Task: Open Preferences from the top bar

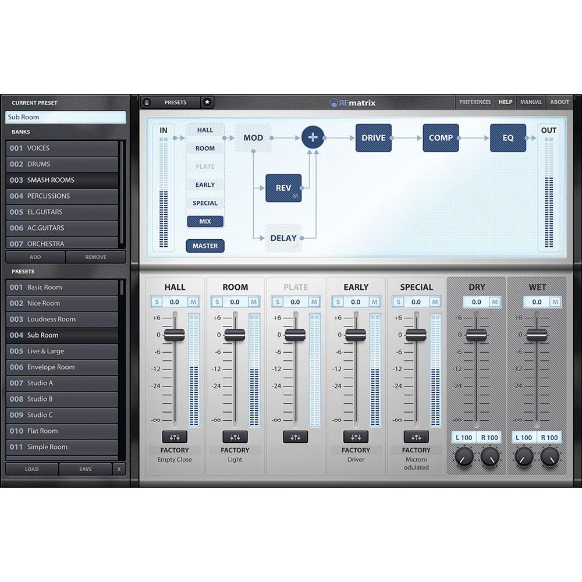Action: [x=475, y=102]
